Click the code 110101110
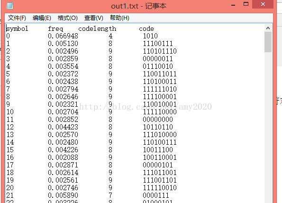The image size is (282, 203). point(160,51)
